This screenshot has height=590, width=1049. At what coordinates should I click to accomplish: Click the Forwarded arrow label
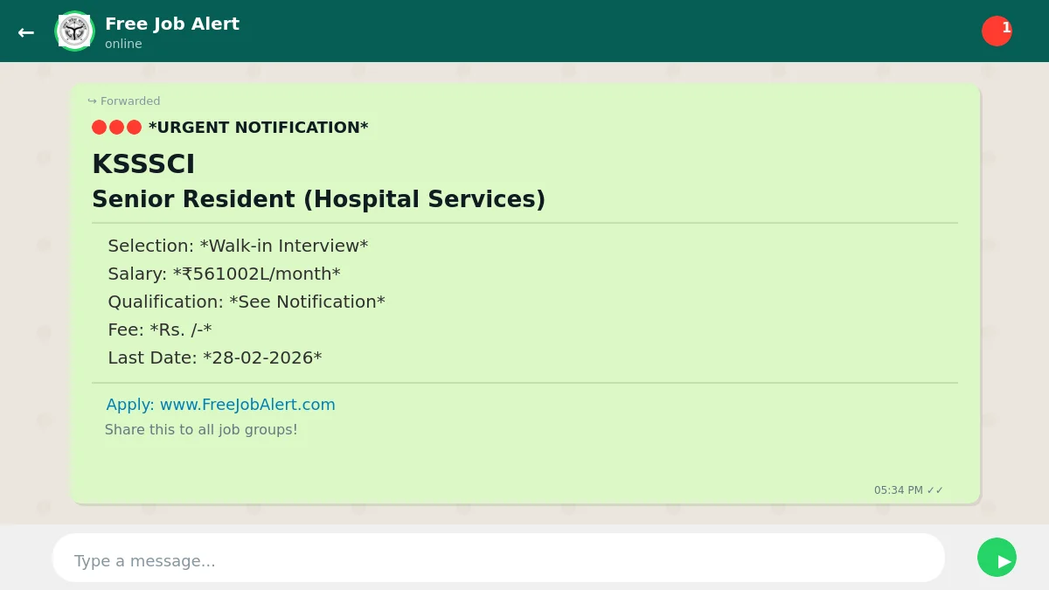click(124, 101)
